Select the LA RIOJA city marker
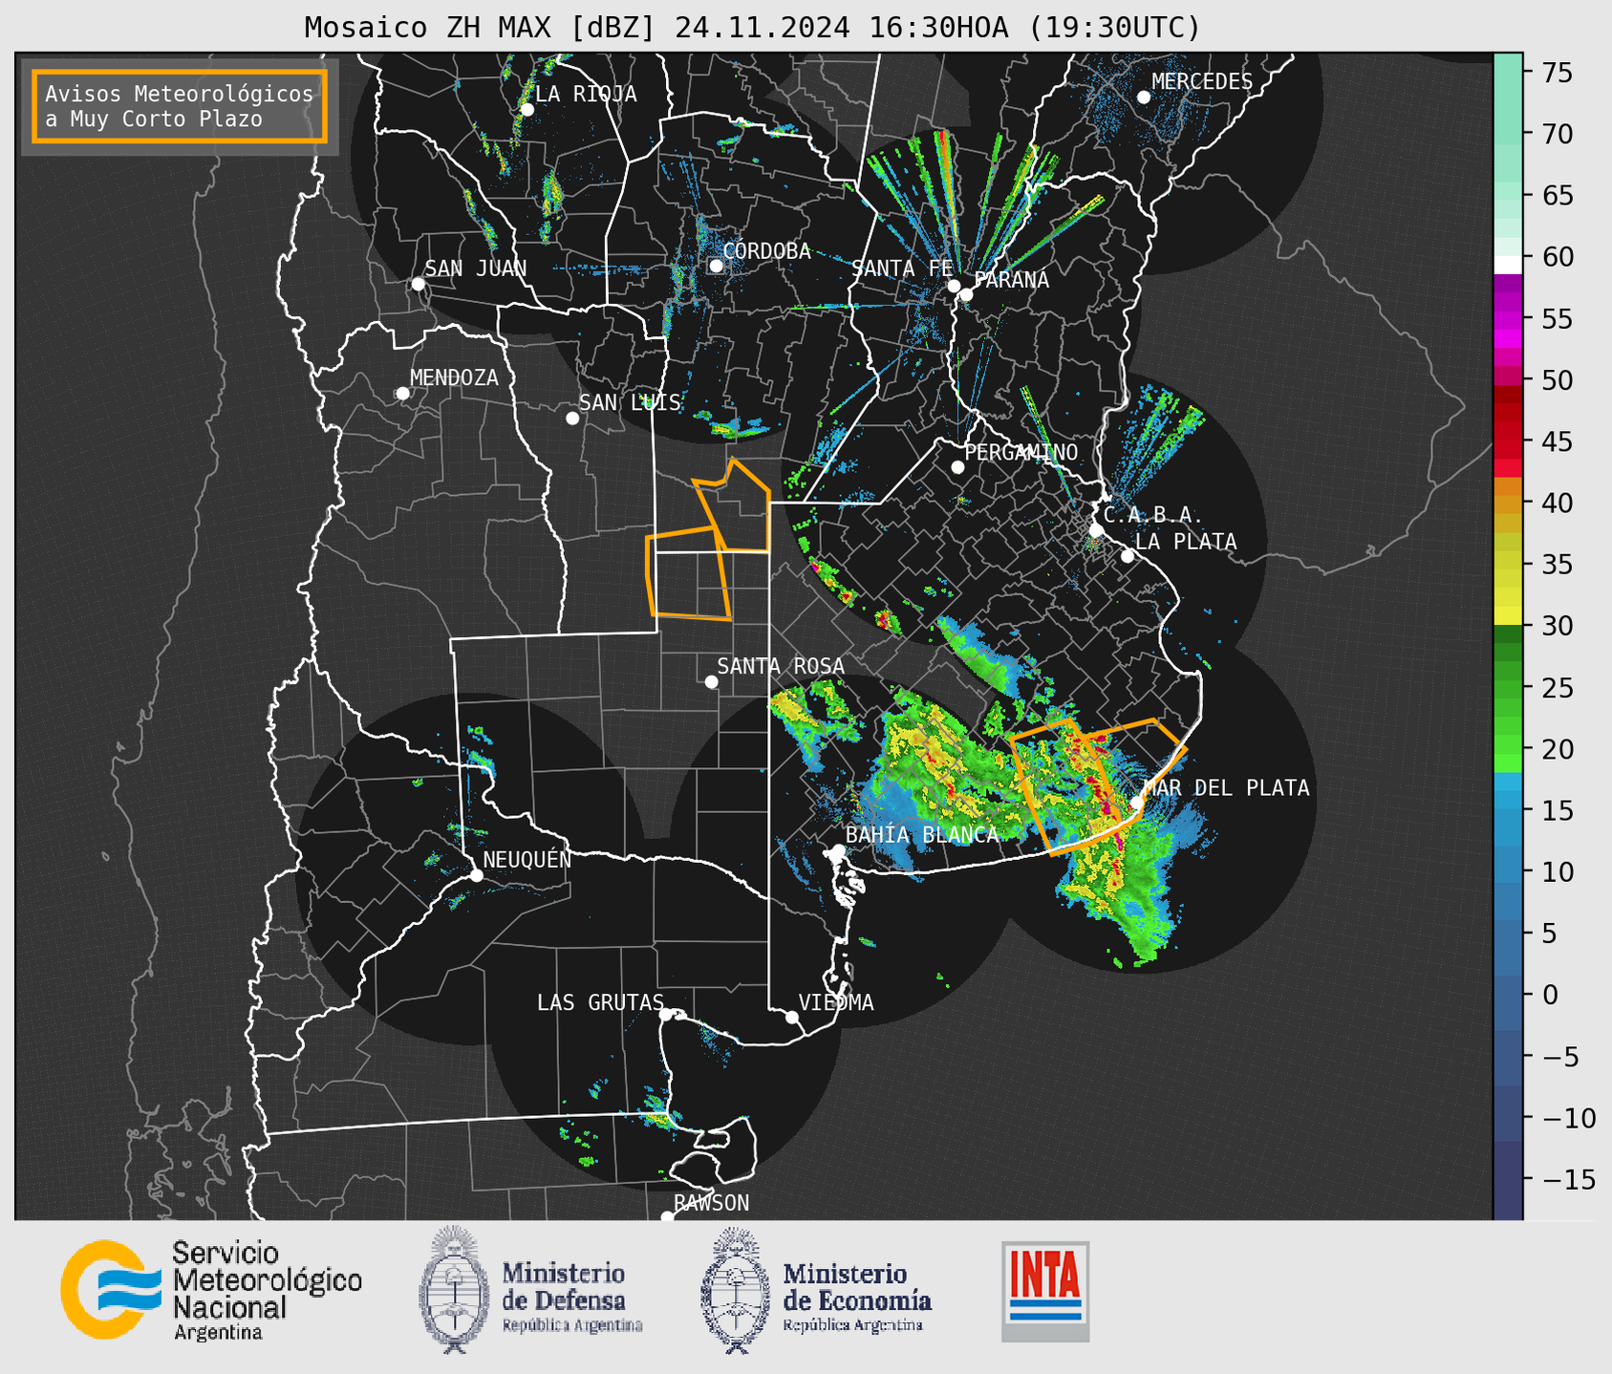The height and width of the screenshot is (1374, 1612). click(x=527, y=110)
